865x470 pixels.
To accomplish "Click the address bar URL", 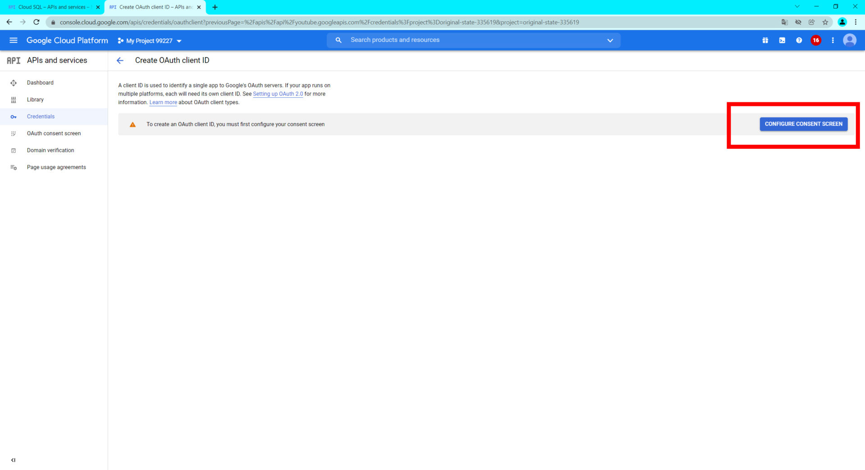I will (x=319, y=22).
